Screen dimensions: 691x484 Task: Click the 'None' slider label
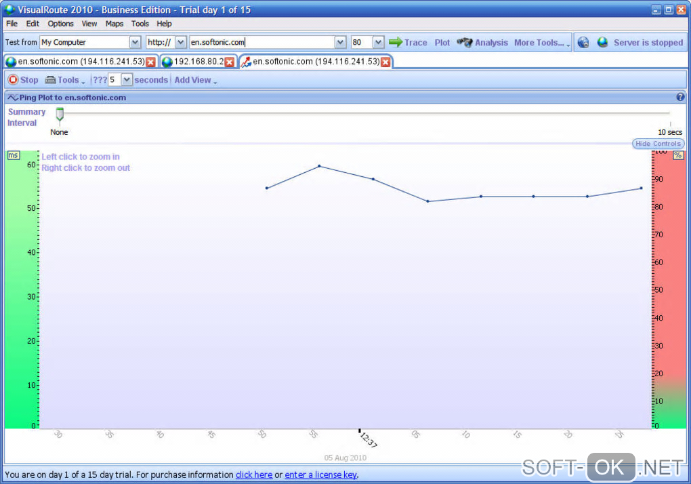tap(59, 132)
